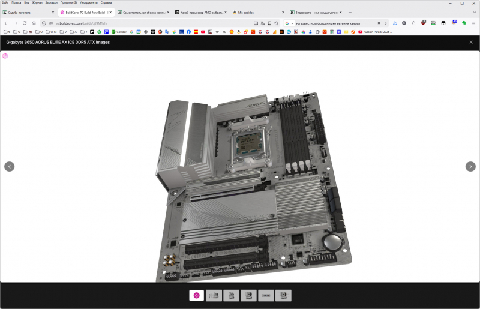Open the downloads panel

point(395,23)
